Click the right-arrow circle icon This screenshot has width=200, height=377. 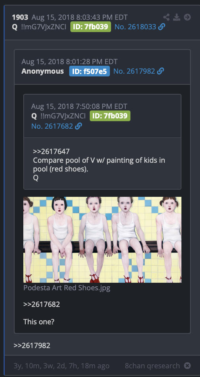[187, 17]
